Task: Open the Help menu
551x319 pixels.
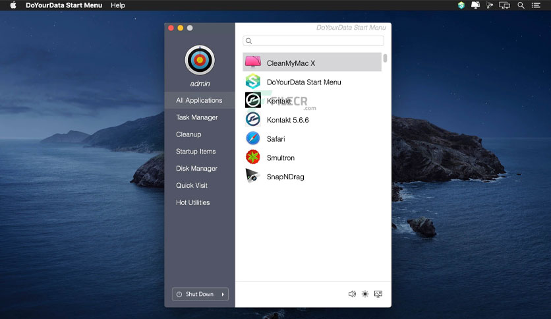Action: 118,5
